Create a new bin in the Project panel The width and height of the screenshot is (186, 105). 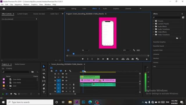pos(33,72)
